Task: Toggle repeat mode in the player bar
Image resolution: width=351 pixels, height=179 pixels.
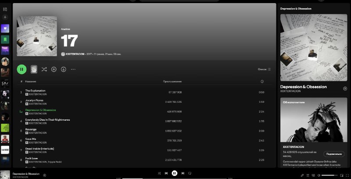Action: pyautogui.click(x=190, y=173)
